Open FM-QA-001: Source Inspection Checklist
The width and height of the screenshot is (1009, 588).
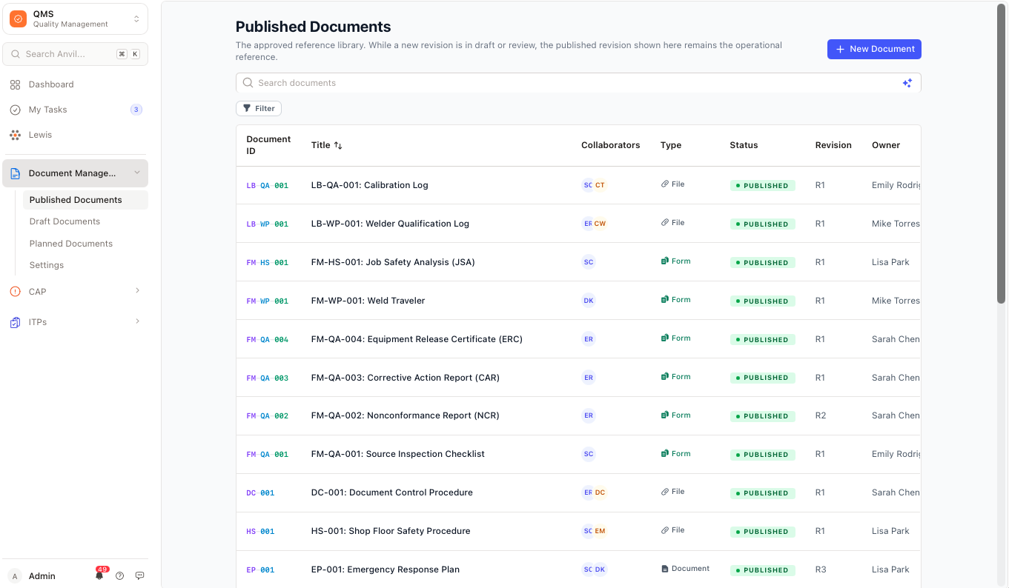pos(398,454)
